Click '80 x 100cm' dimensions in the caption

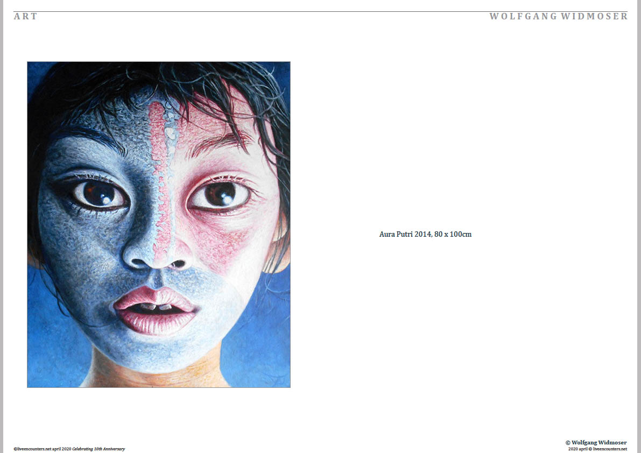(453, 235)
